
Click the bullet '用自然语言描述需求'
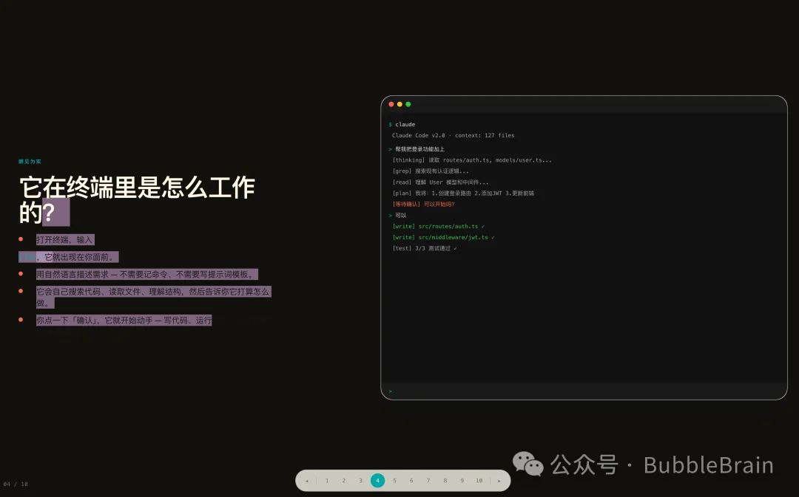pyautogui.click(x=146, y=274)
